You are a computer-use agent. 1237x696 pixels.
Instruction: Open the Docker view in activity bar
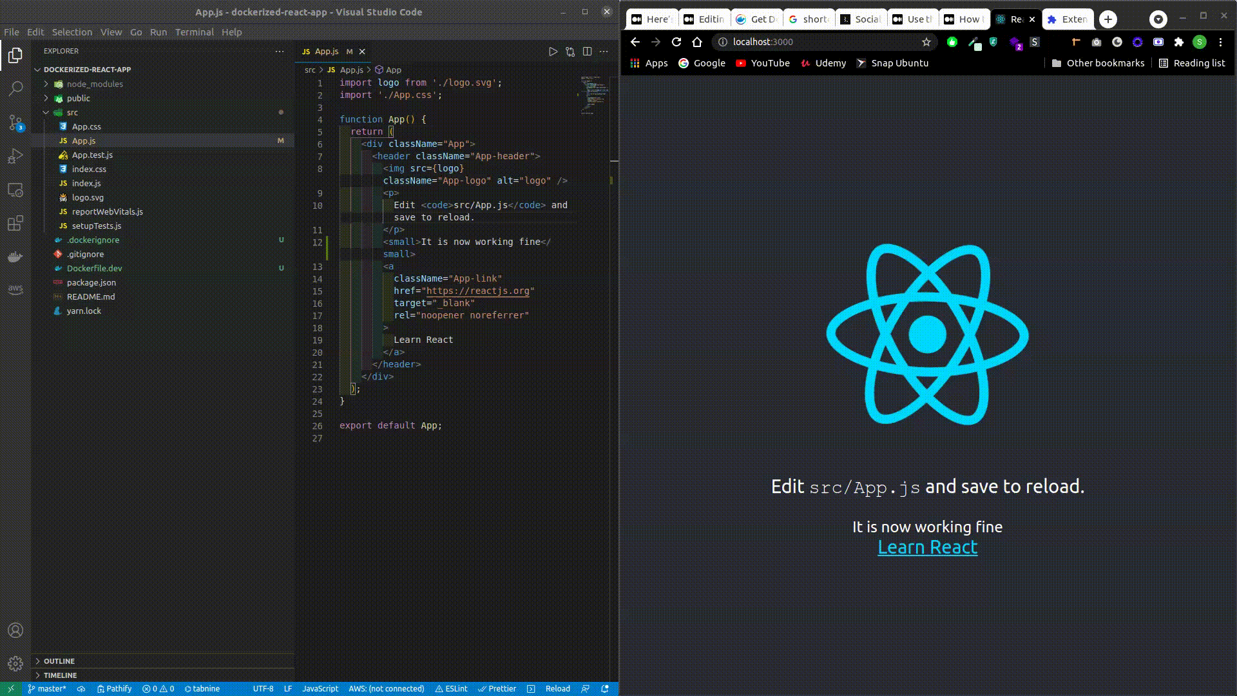tap(15, 257)
